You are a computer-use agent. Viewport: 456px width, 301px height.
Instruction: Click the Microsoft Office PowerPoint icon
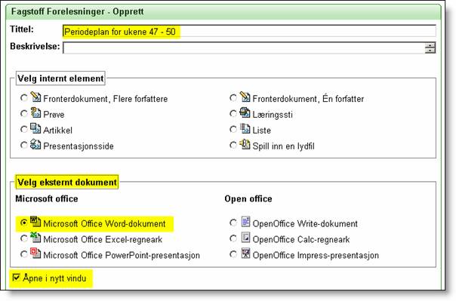tap(35, 253)
